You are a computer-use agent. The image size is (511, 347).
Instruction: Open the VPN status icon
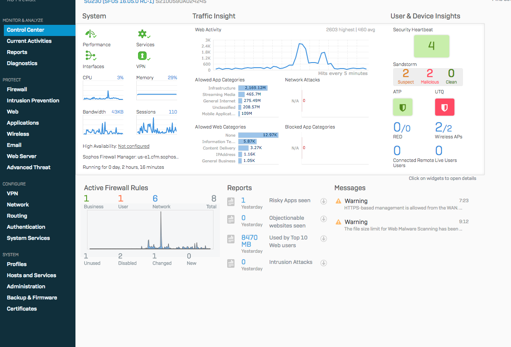(143, 56)
